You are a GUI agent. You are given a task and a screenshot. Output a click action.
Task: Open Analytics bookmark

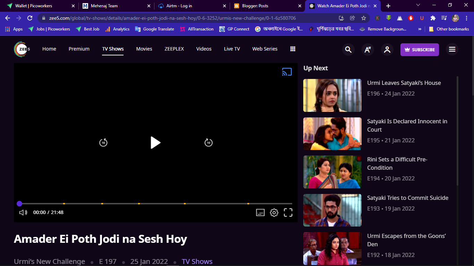[x=117, y=29]
